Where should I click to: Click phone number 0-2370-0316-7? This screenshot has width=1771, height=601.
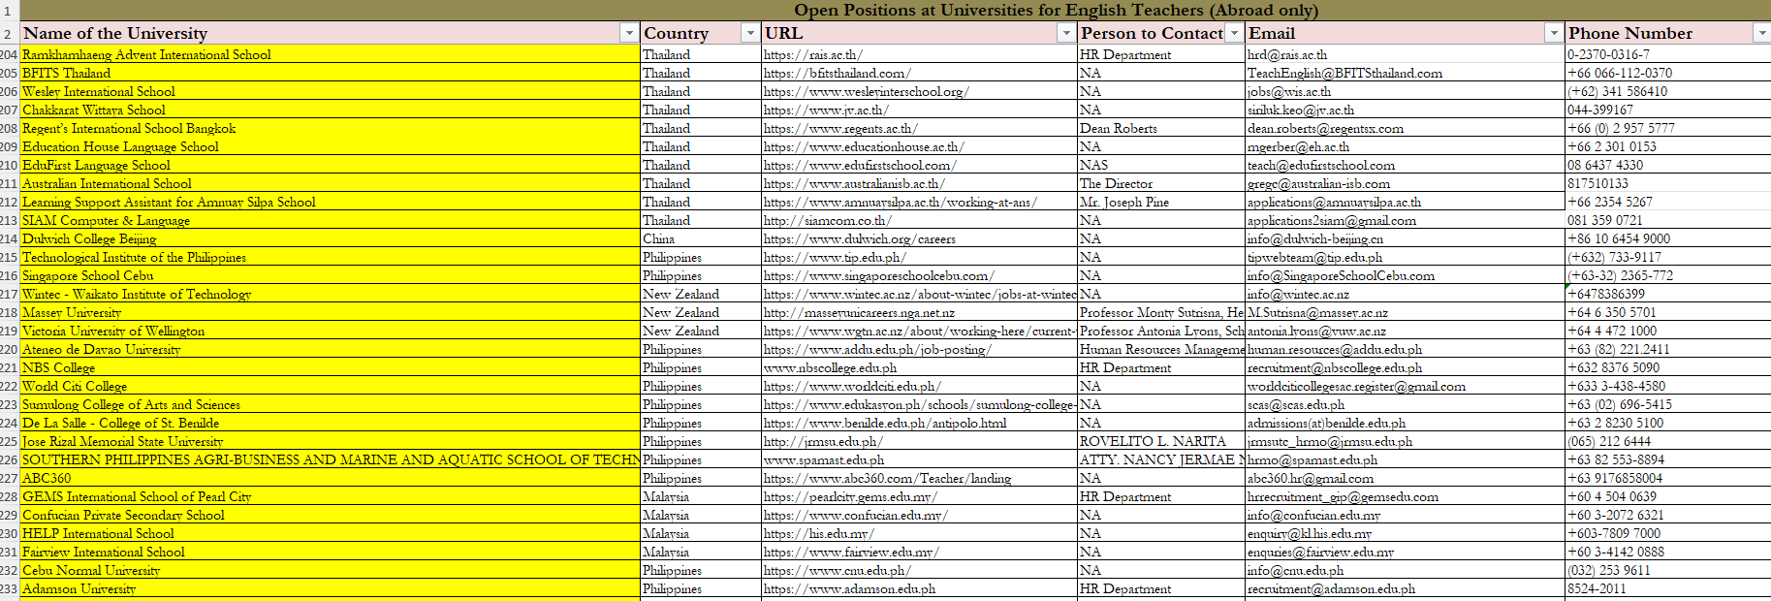click(x=1667, y=54)
